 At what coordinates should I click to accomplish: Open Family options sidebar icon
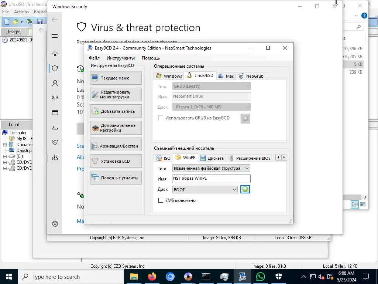55,158
